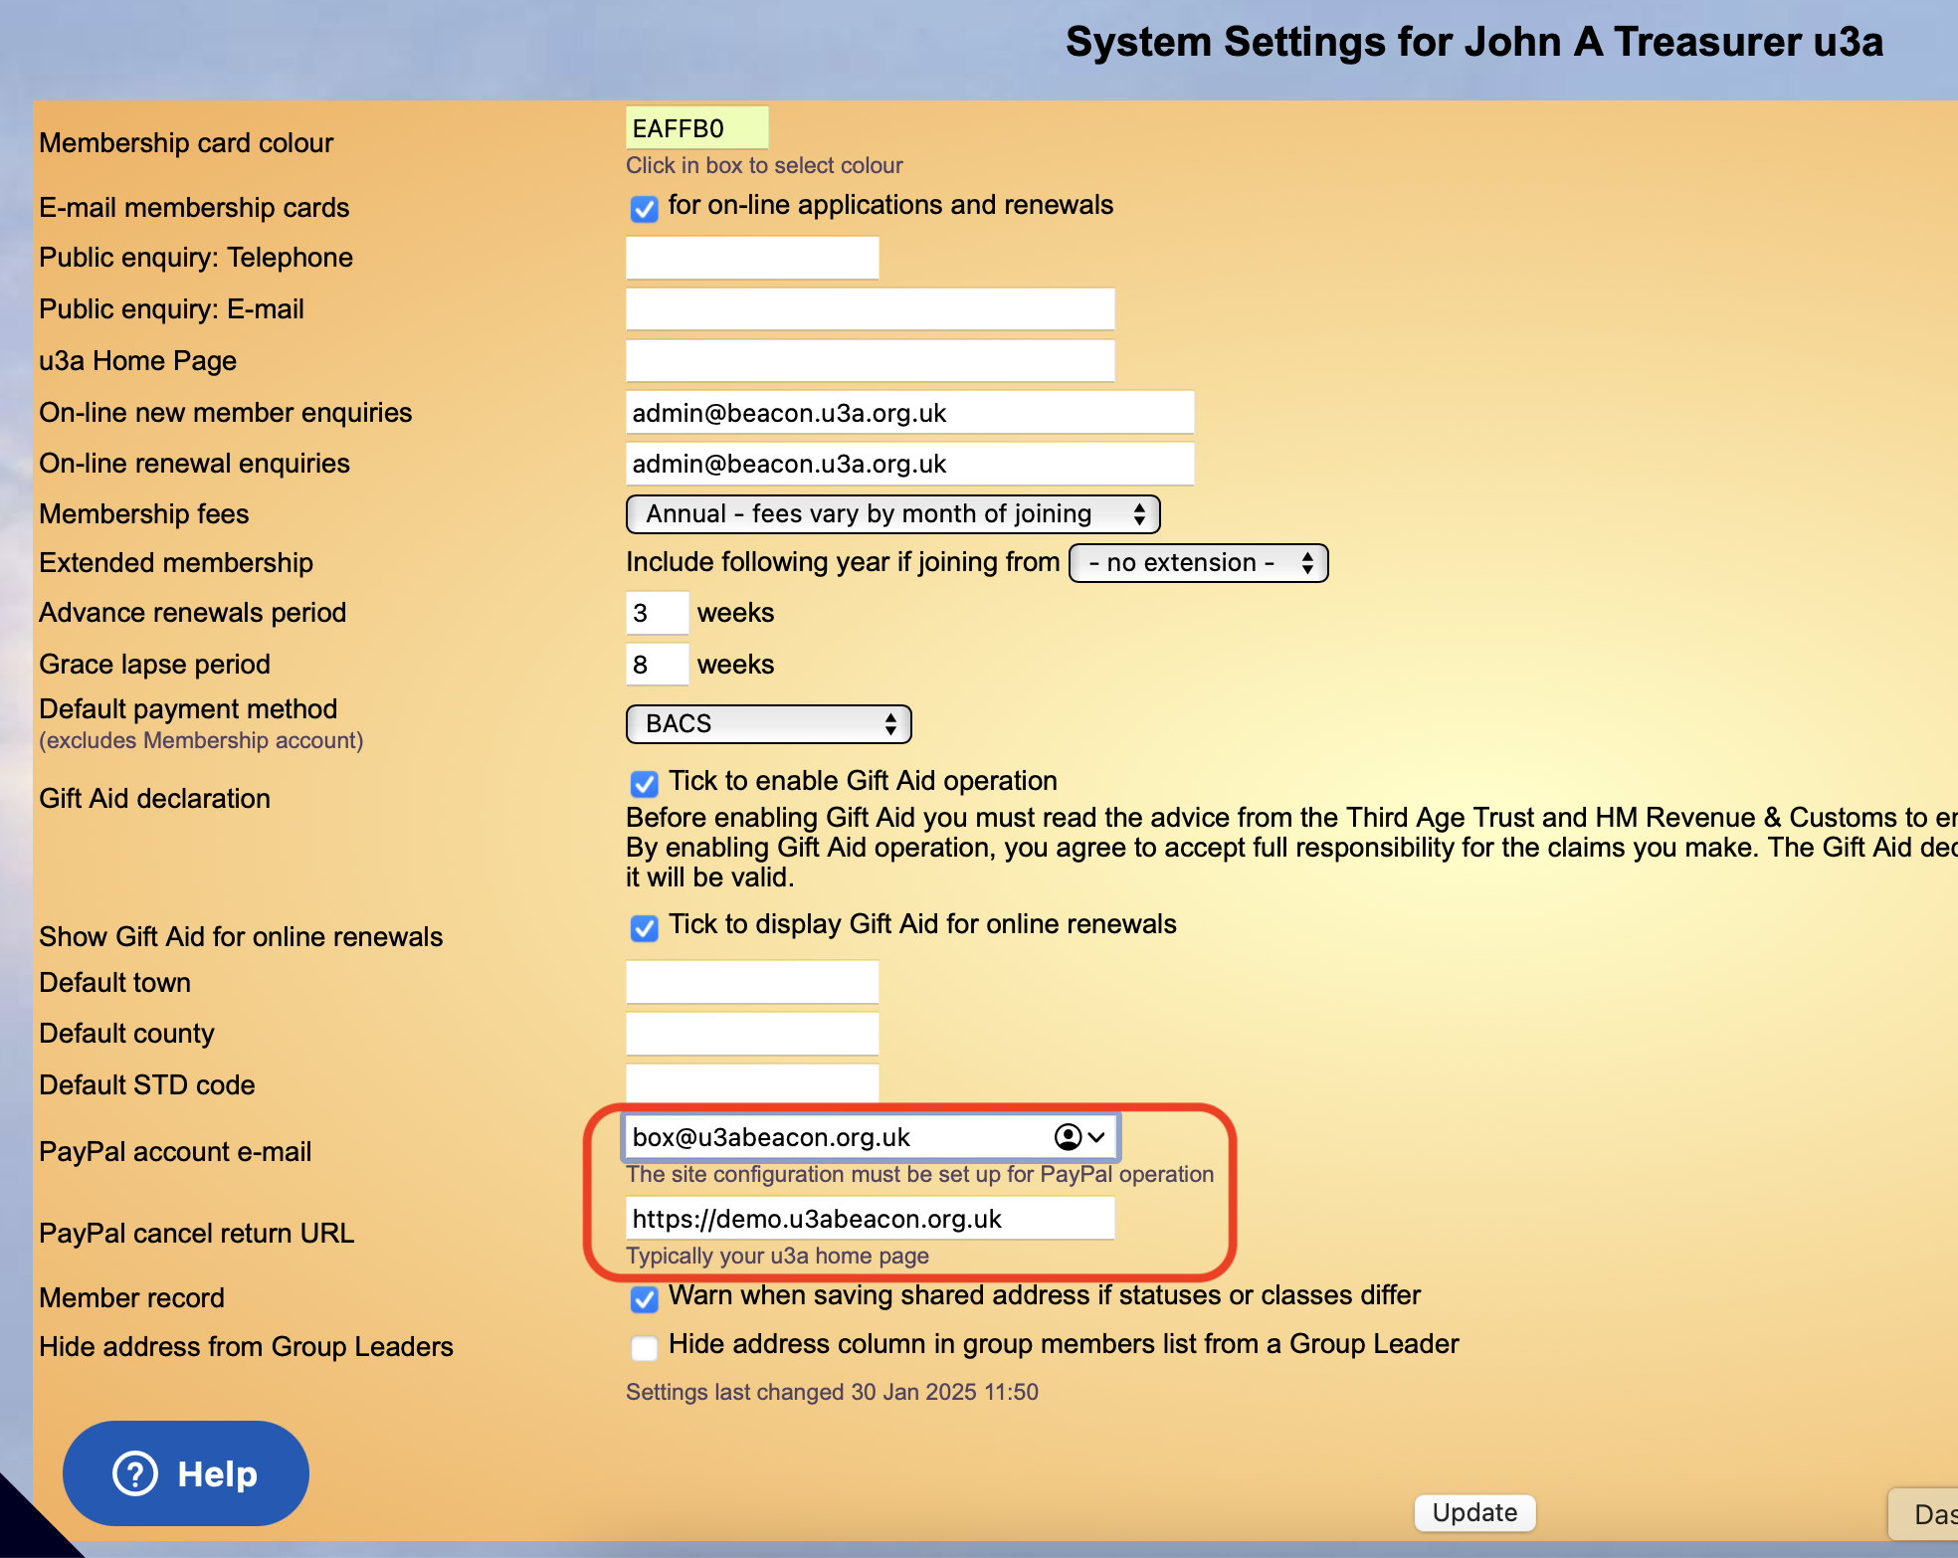The image size is (1958, 1558).
Task: Click the u3a Home Page field
Action: [870, 361]
